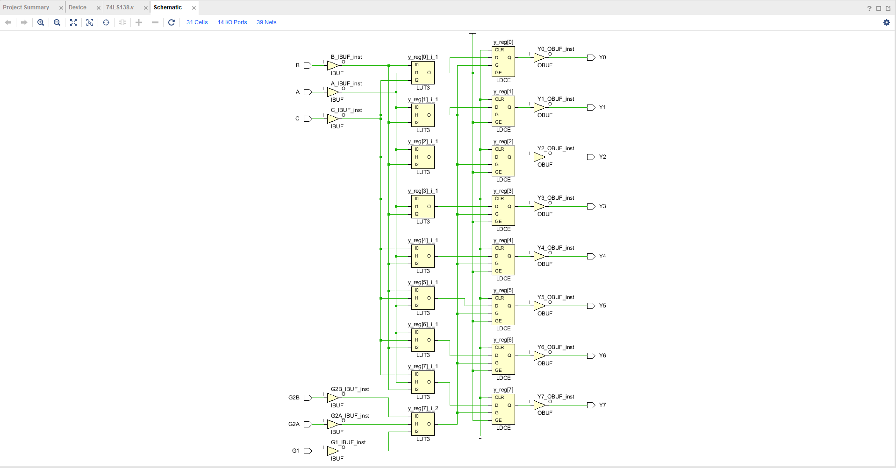Screen dimensions: 896x468
Task: Click the Zoom Fit icon
Action: tap(73, 22)
